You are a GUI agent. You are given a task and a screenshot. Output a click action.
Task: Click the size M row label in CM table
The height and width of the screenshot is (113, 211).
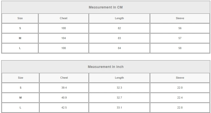pyautogui.click(x=20, y=38)
